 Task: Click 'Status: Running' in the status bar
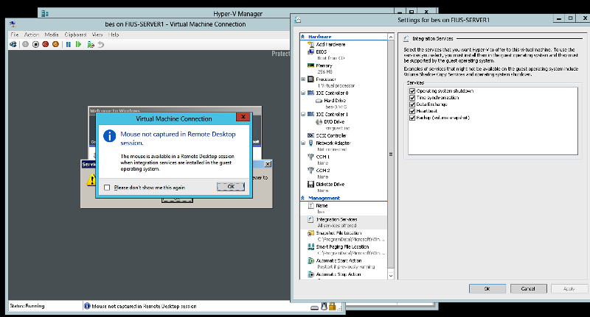click(x=27, y=306)
